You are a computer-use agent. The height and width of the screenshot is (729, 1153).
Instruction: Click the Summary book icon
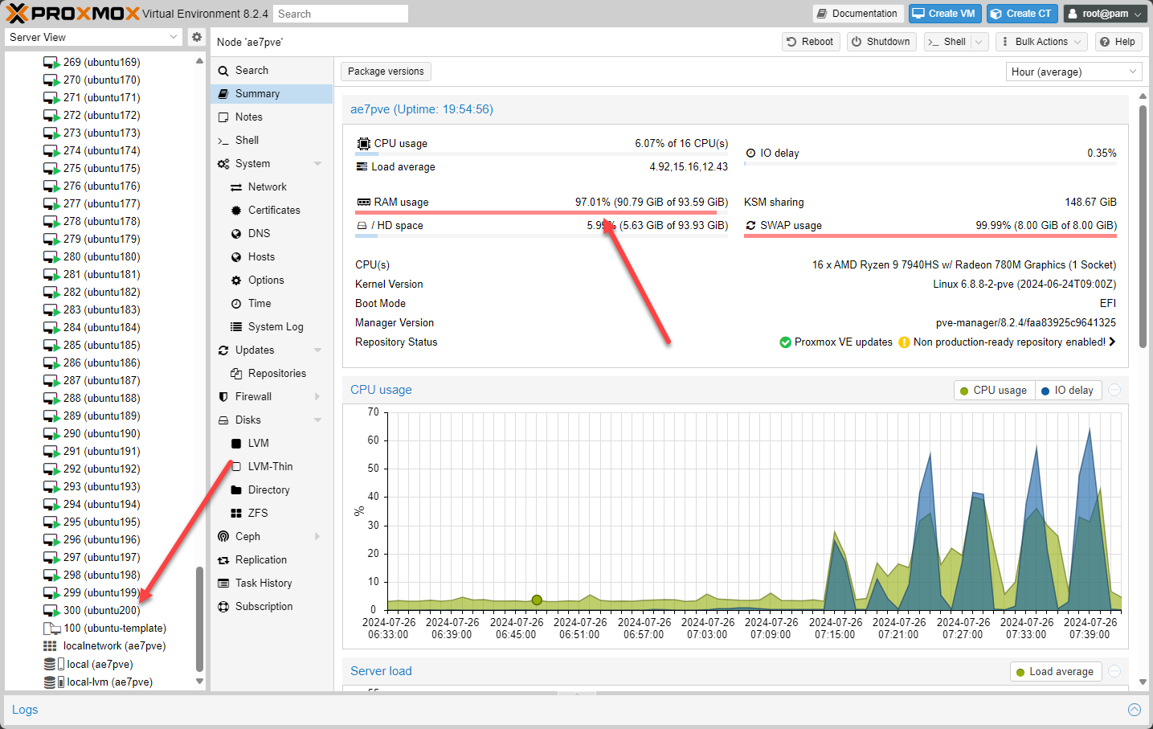[x=223, y=94]
